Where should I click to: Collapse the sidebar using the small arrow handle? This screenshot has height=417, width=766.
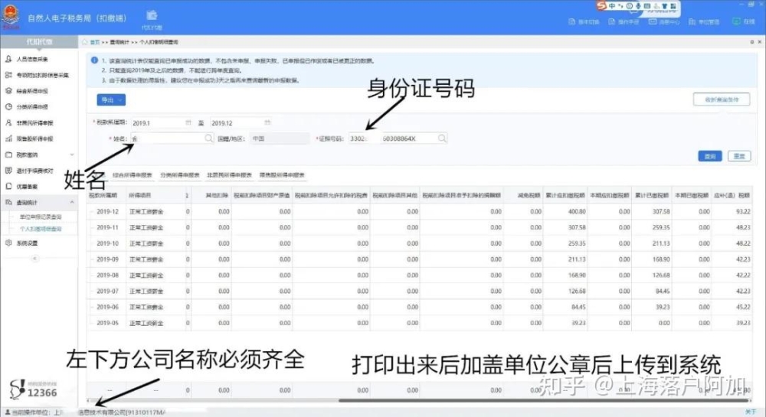pyautogui.click(x=34, y=259)
